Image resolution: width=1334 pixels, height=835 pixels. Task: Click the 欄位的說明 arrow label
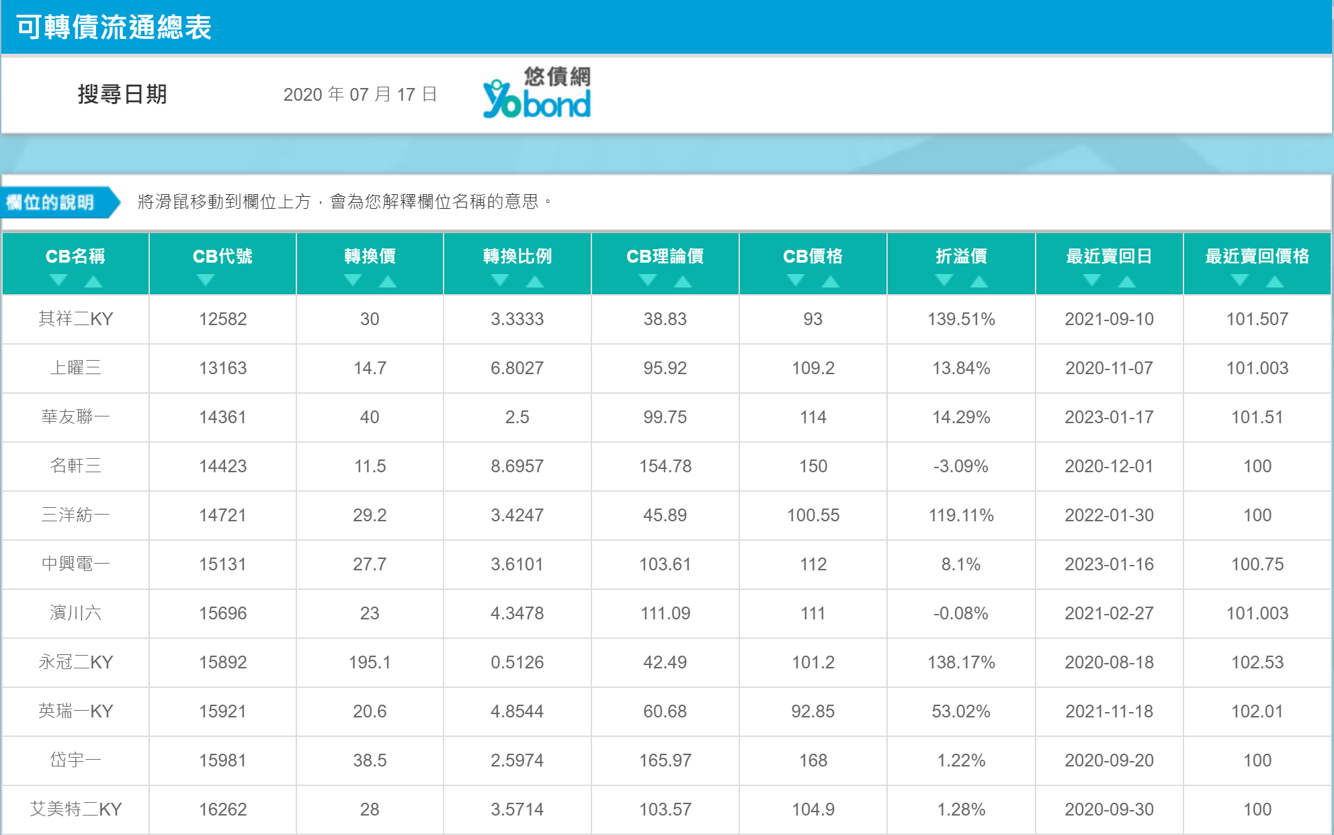coord(59,202)
